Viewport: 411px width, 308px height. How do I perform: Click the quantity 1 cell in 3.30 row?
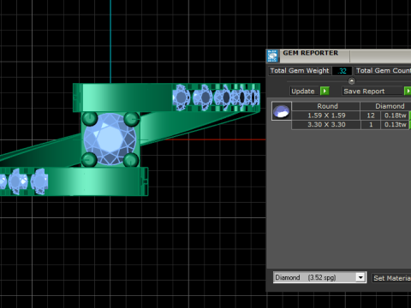(x=371, y=125)
